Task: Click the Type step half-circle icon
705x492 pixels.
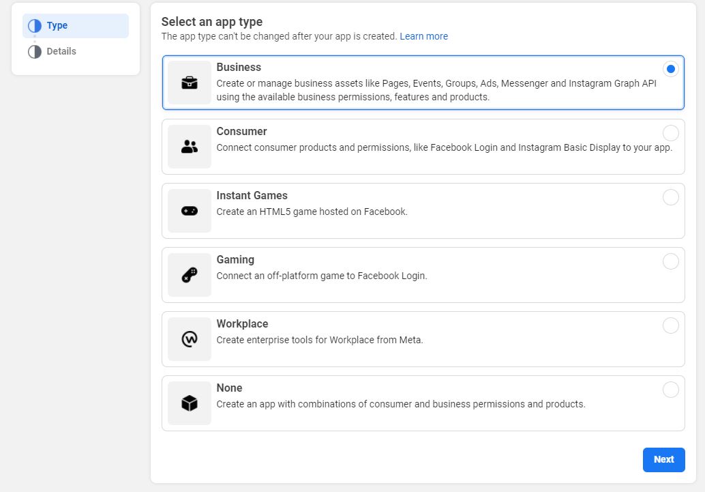Action: click(x=35, y=26)
